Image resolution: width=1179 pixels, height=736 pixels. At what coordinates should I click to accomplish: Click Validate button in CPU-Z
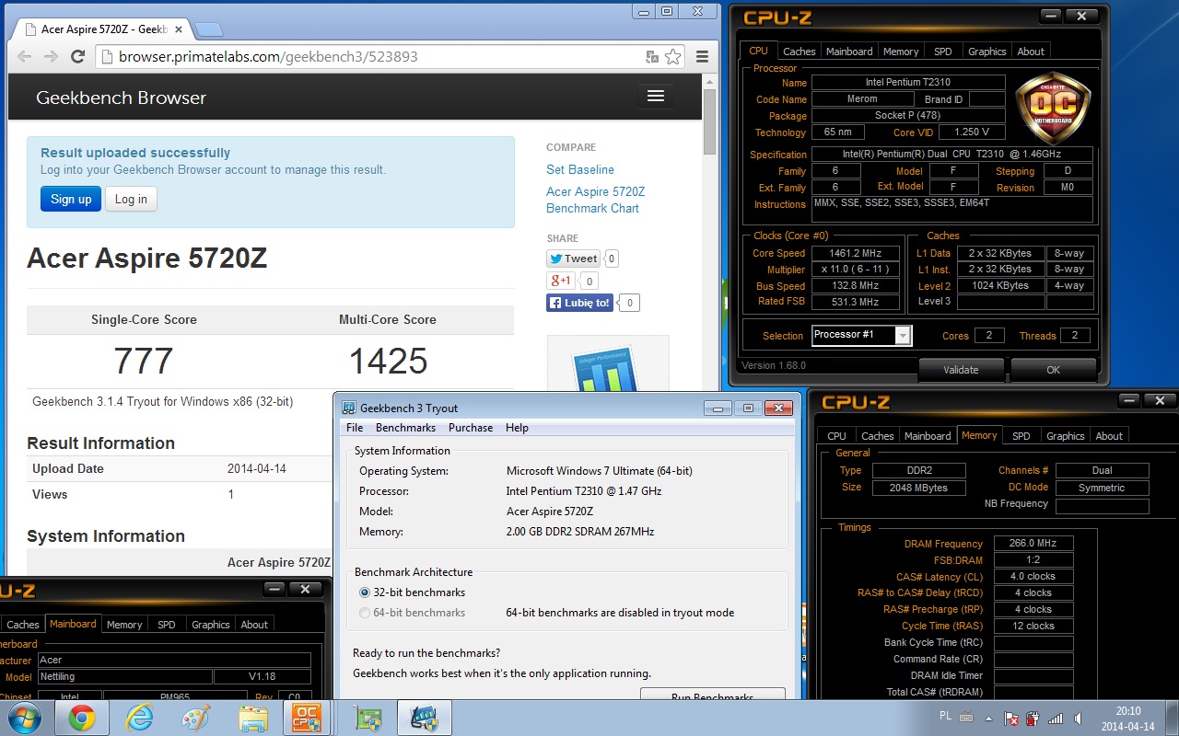point(961,370)
